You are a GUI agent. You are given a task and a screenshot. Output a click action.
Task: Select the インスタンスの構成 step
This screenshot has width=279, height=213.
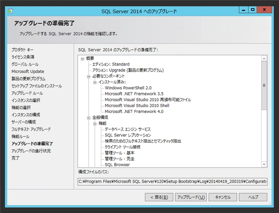pos(26,115)
